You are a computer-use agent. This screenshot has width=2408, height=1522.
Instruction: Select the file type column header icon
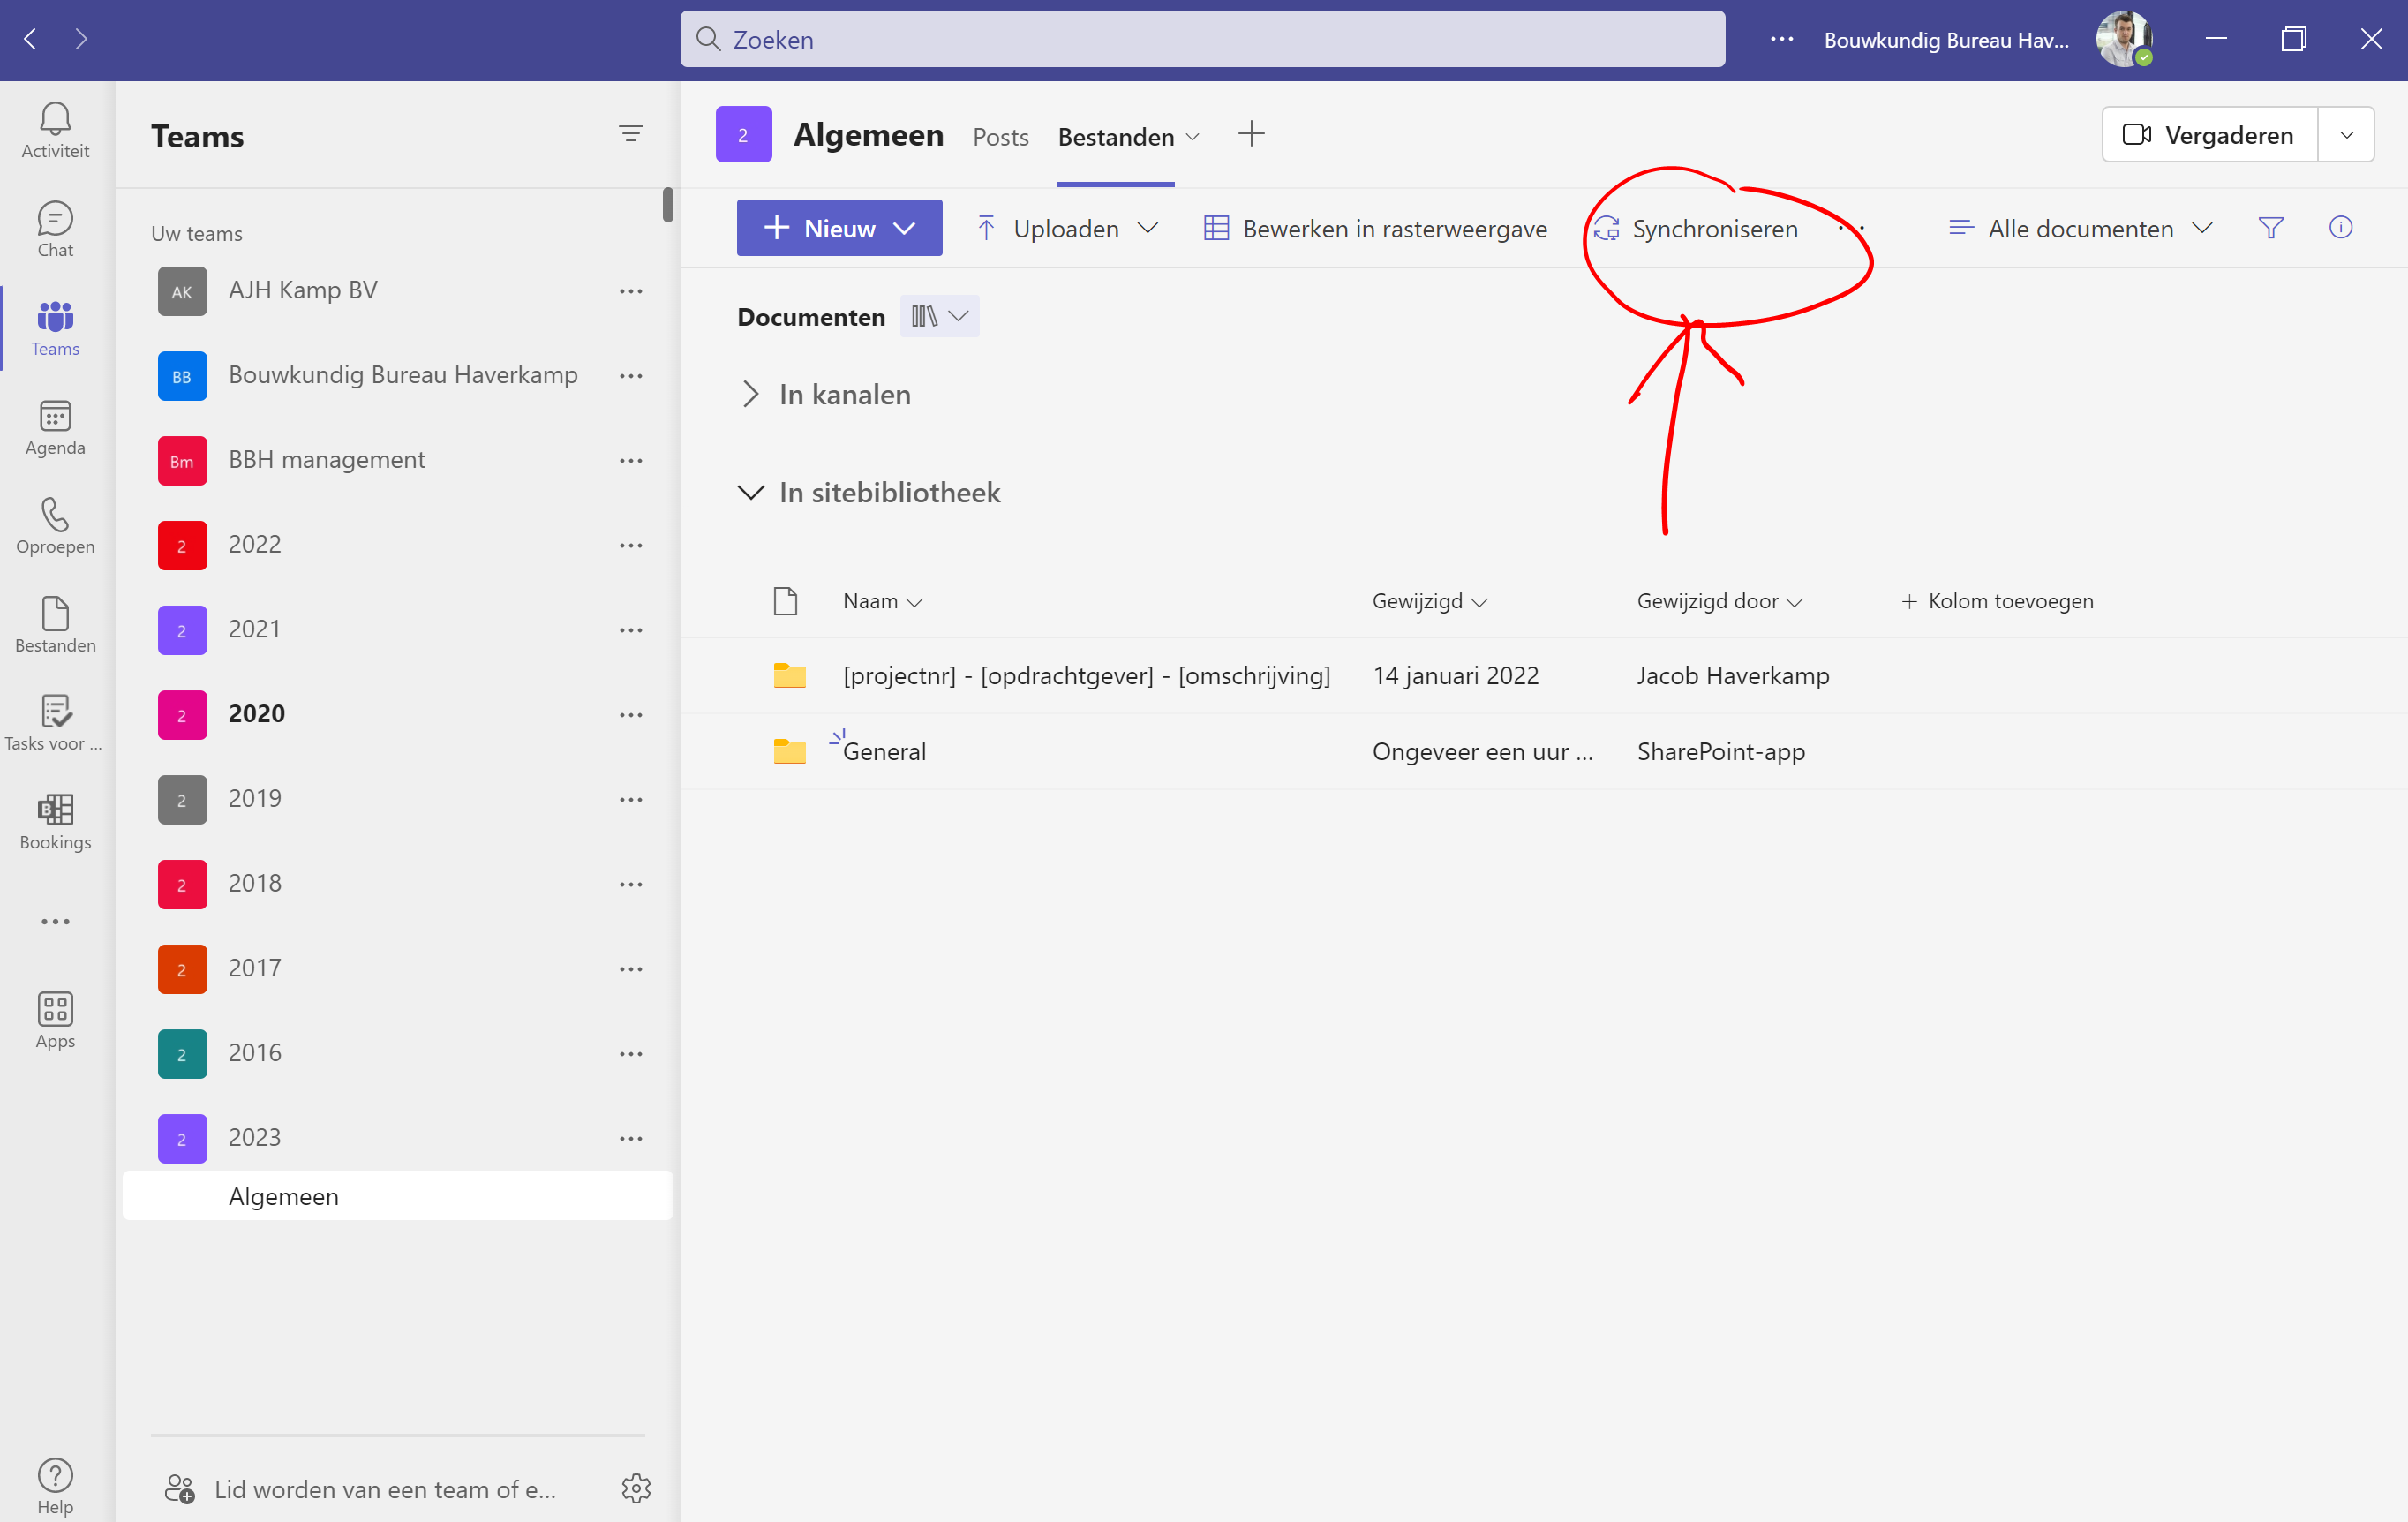click(785, 601)
